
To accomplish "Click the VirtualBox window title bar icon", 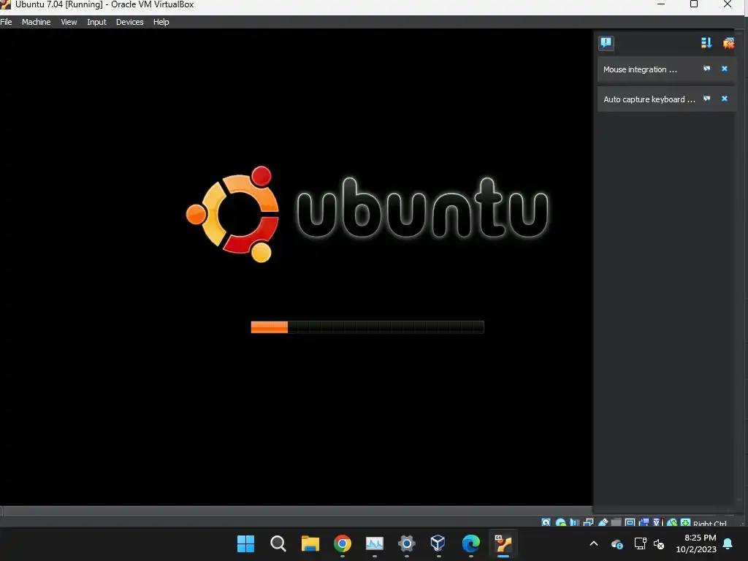I will click(5, 5).
